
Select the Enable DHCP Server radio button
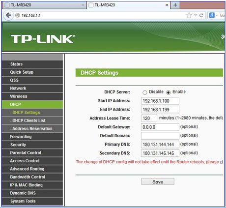coord(168,92)
